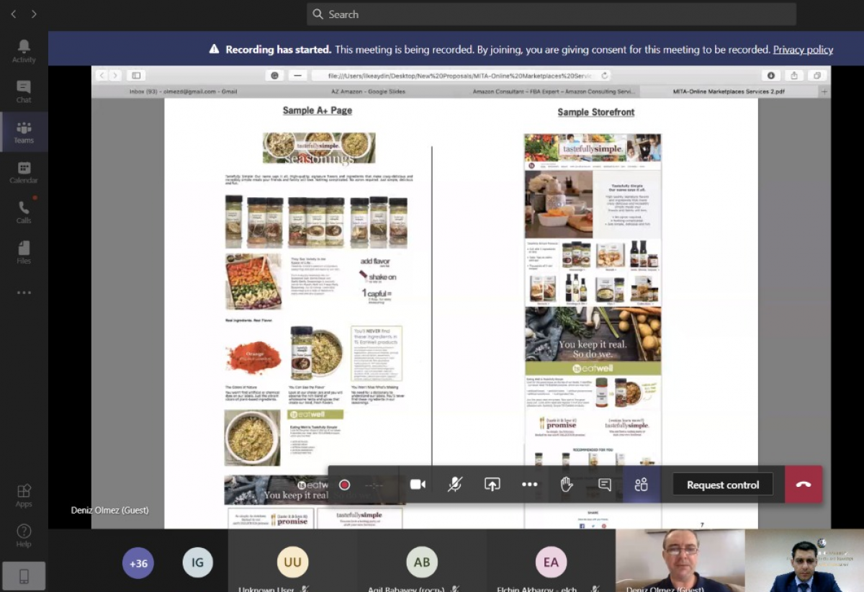Open the Calendar view
This screenshot has height=592, width=864.
pos(24,172)
